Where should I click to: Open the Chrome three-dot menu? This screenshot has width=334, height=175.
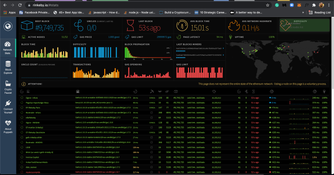click(x=329, y=5)
